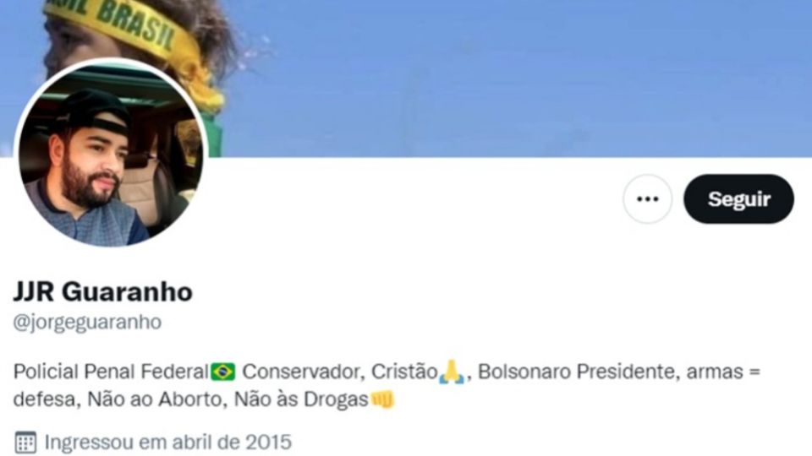The image size is (812, 456).
Task: Select the display name JJR Guaranho
Action: 102,292
